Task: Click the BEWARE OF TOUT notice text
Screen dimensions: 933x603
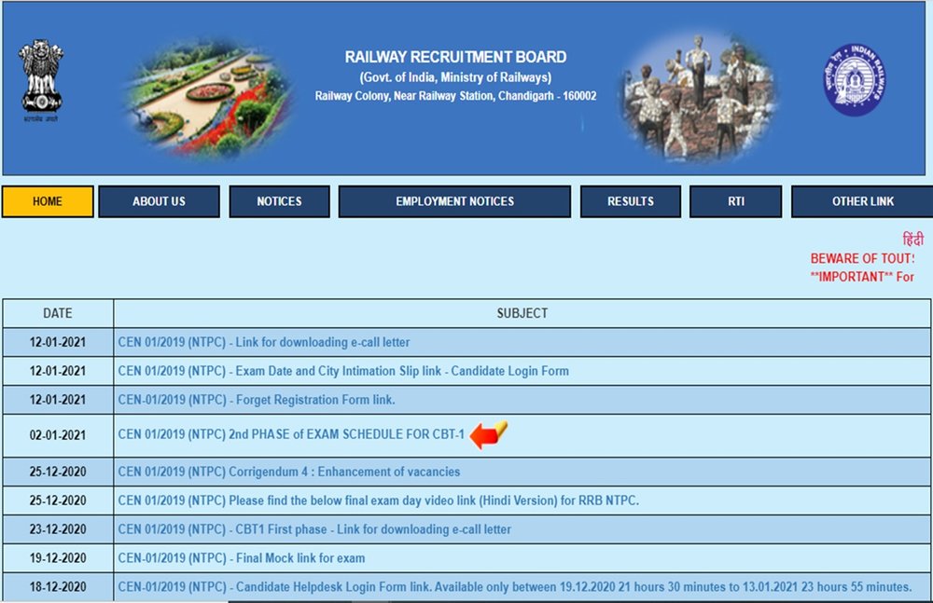Action: [862, 259]
